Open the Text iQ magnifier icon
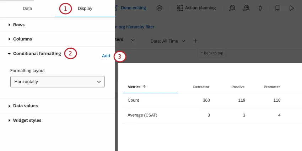Screen dimensions: 302x151 [232, 8]
